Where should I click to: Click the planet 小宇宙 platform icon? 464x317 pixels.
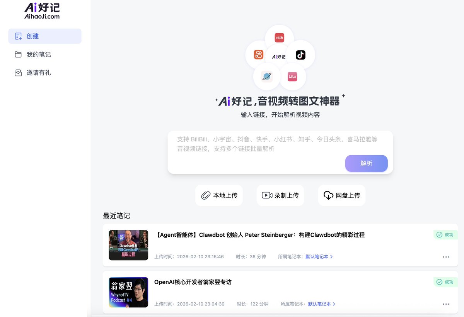tap(267, 76)
